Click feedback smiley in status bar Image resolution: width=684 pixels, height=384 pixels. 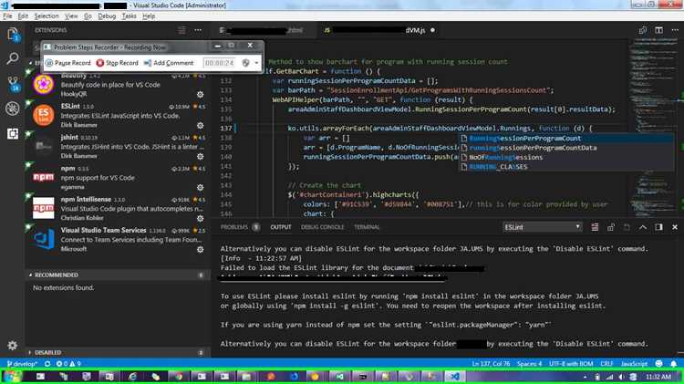point(658,364)
